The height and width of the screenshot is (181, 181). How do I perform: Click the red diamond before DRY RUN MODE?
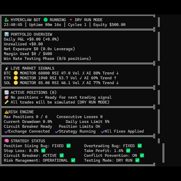tap(71, 20)
